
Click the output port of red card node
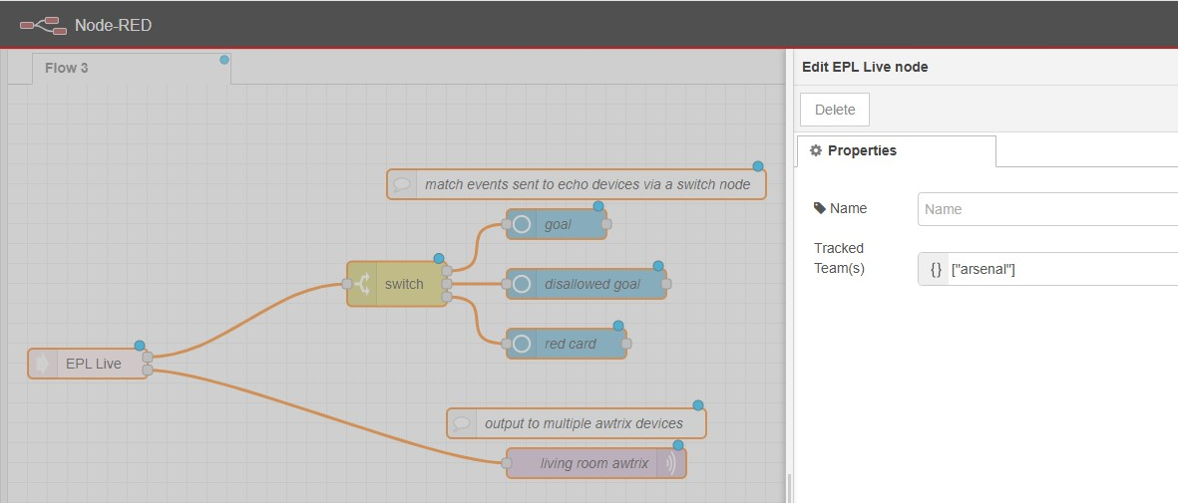(x=626, y=344)
